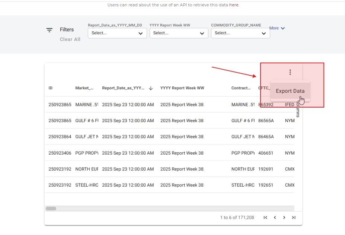Image resolution: width=345 pixels, height=235 pixels.
Task: Jump to the last page of results
Action: [294, 217]
